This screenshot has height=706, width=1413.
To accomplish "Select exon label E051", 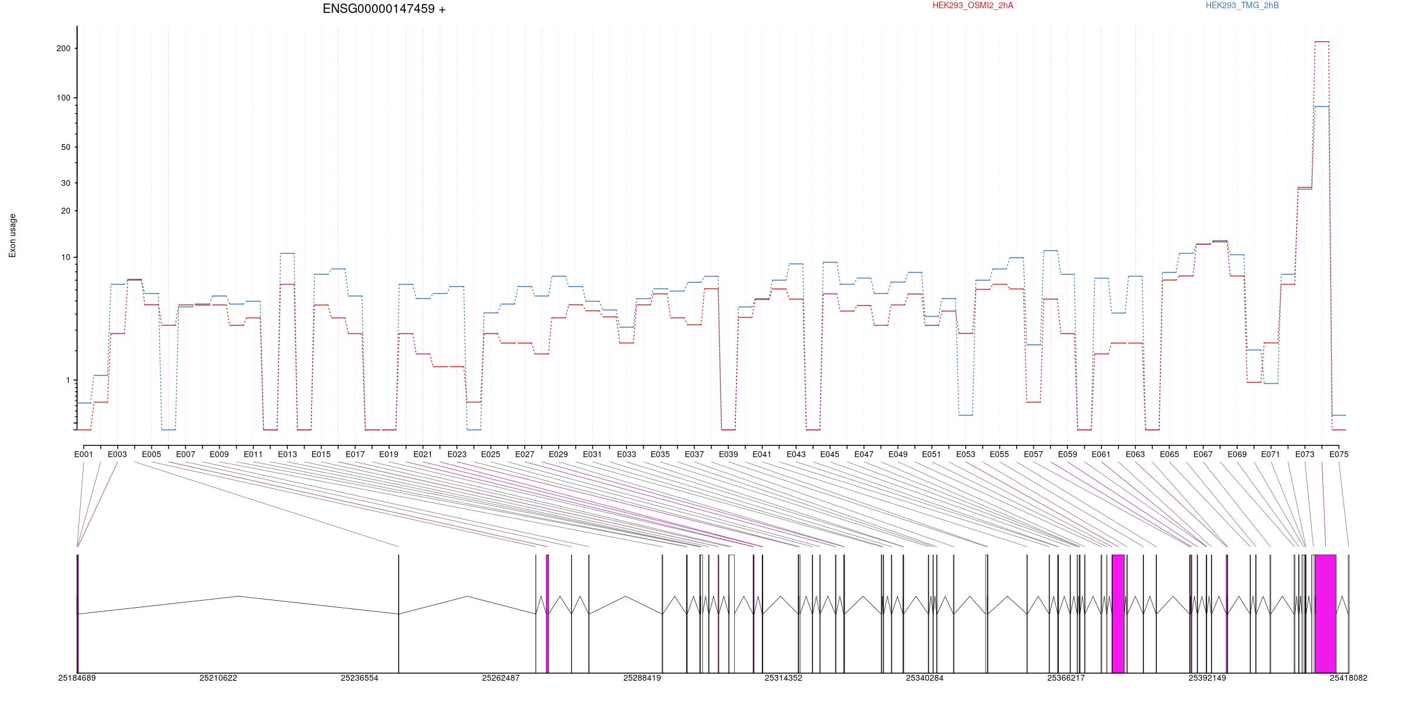I will (931, 454).
